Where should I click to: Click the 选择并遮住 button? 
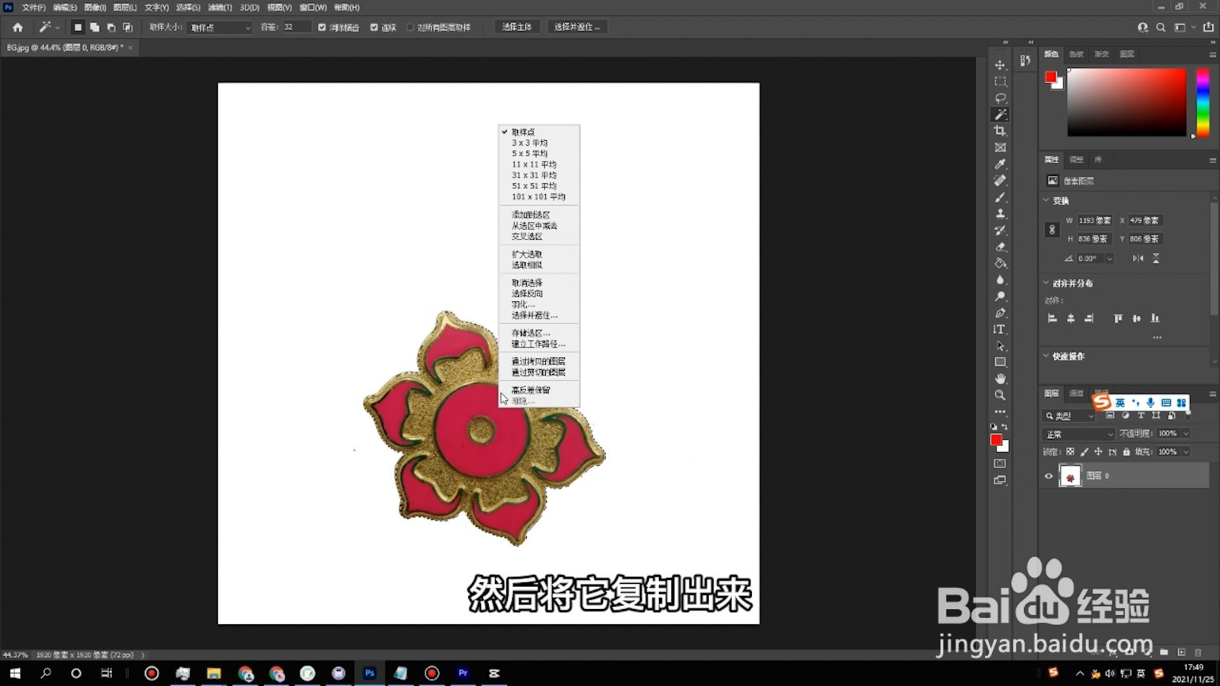click(x=577, y=27)
